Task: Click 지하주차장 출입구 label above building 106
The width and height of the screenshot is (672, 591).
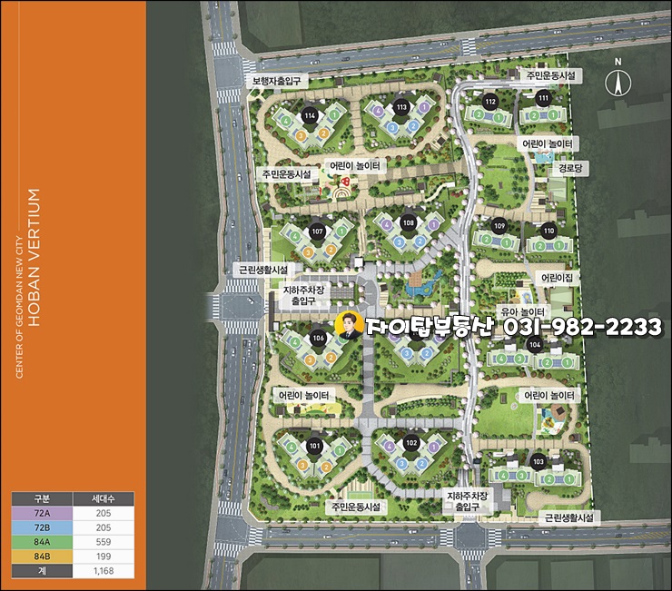Action: pyautogui.click(x=304, y=295)
